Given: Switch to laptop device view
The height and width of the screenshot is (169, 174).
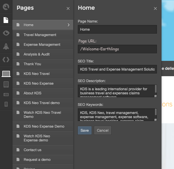Looking at the screenshot, I should (x=6, y=74).
